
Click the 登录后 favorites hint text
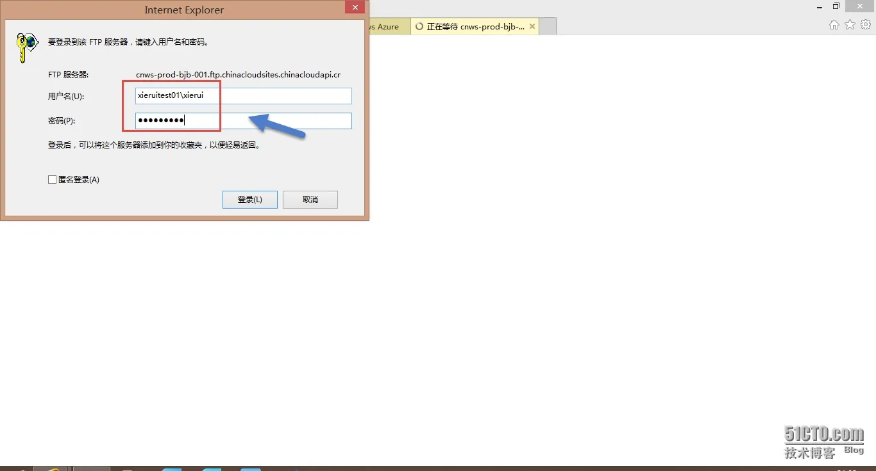(x=154, y=145)
